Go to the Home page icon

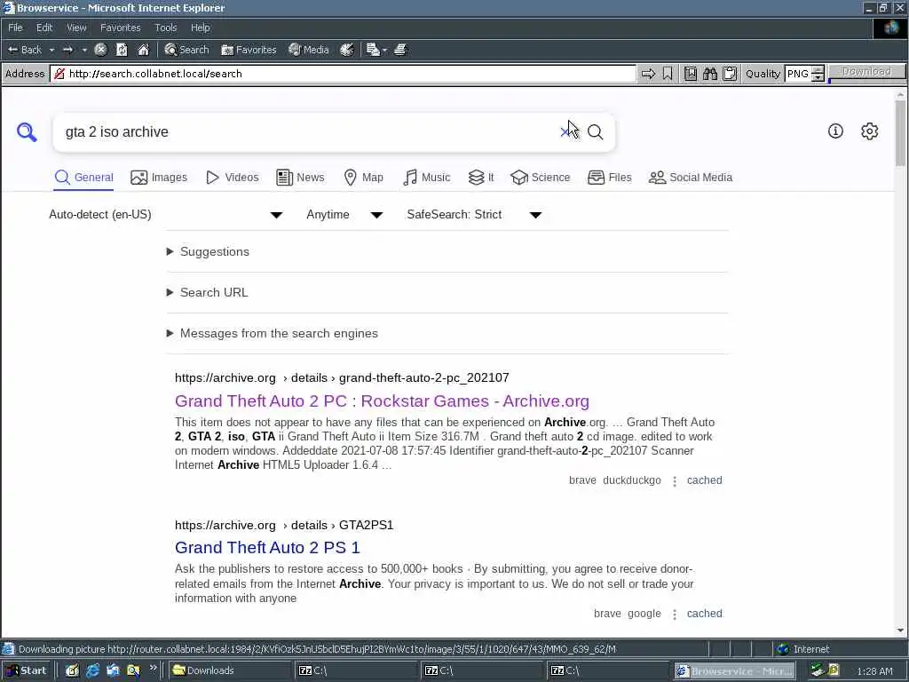pos(143,50)
